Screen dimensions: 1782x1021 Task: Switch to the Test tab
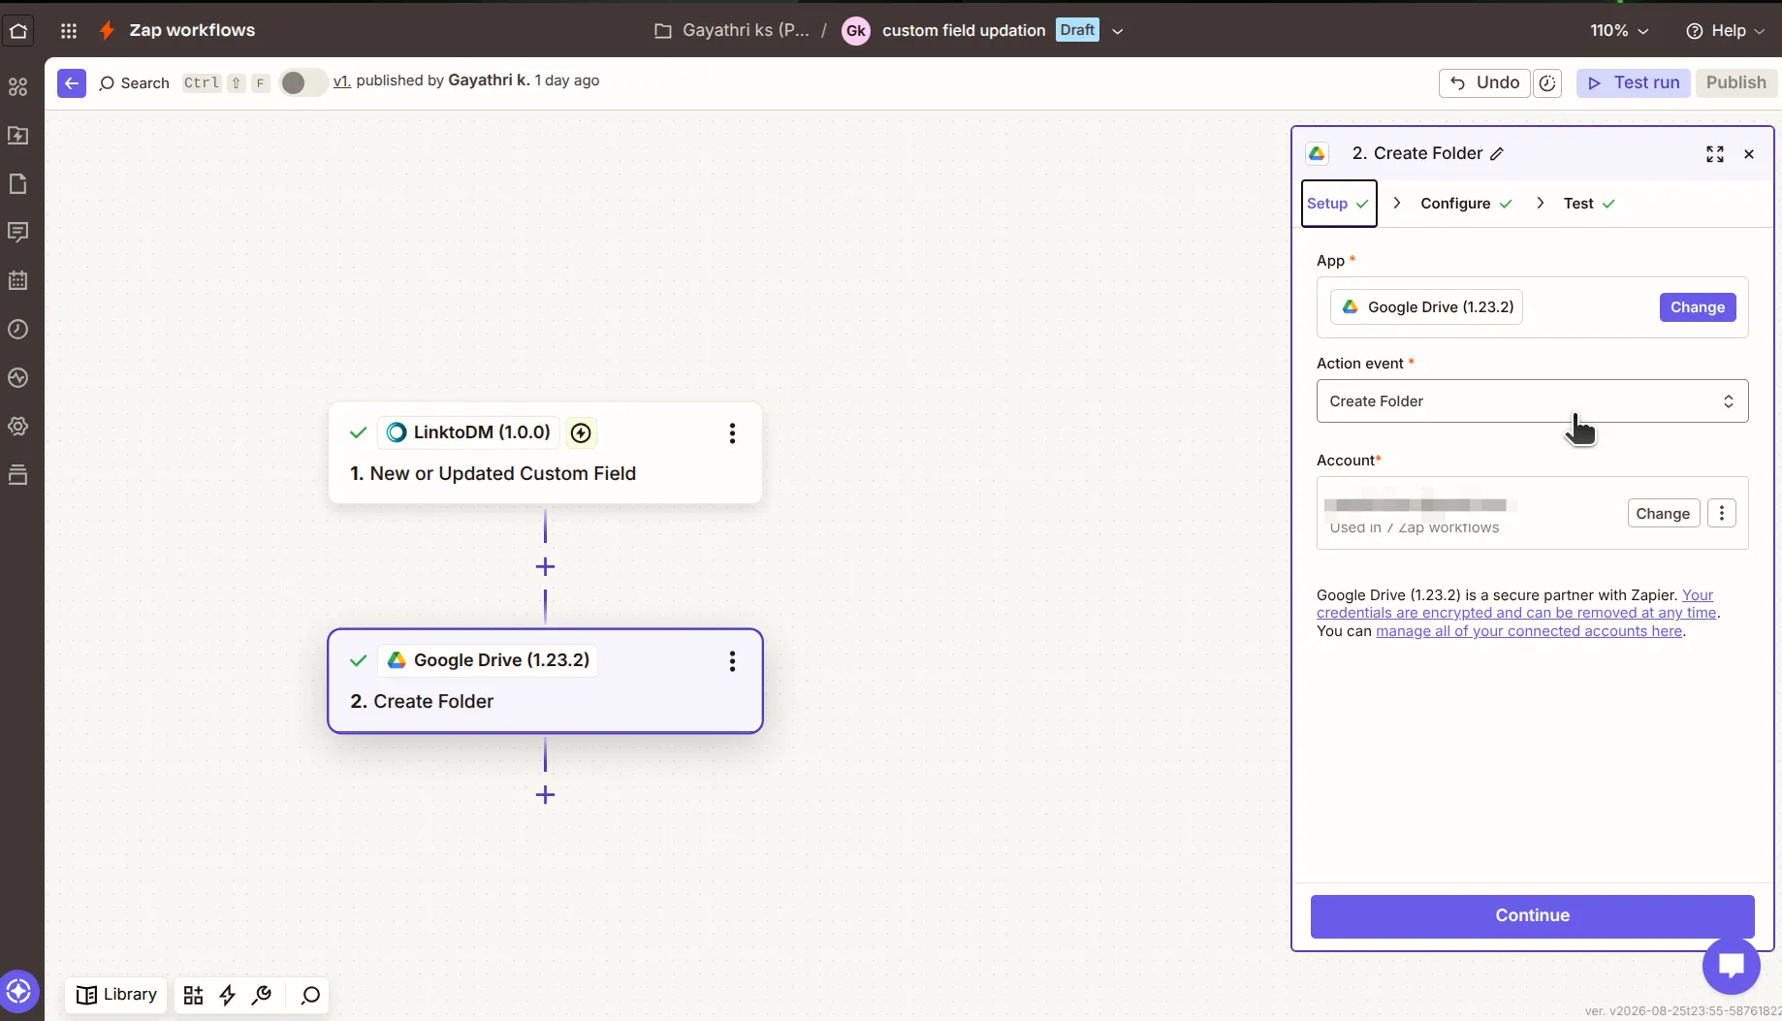(1589, 204)
